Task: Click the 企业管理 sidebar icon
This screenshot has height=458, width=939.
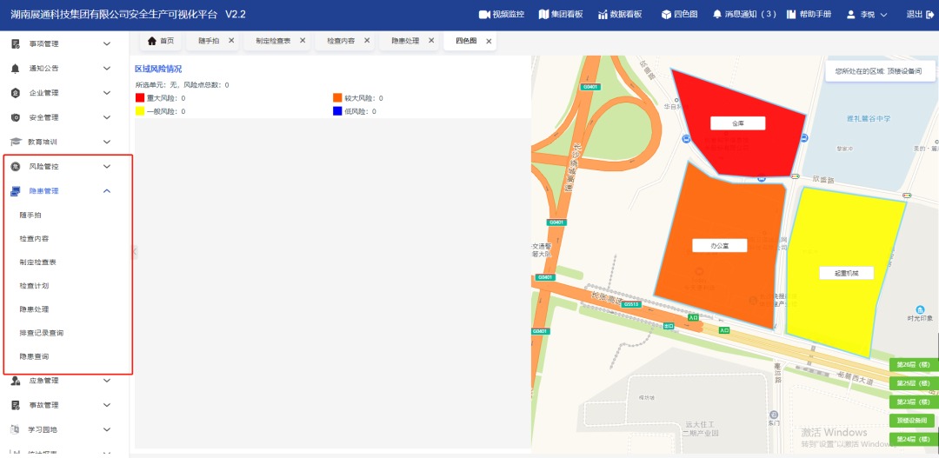Action: coord(16,93)
